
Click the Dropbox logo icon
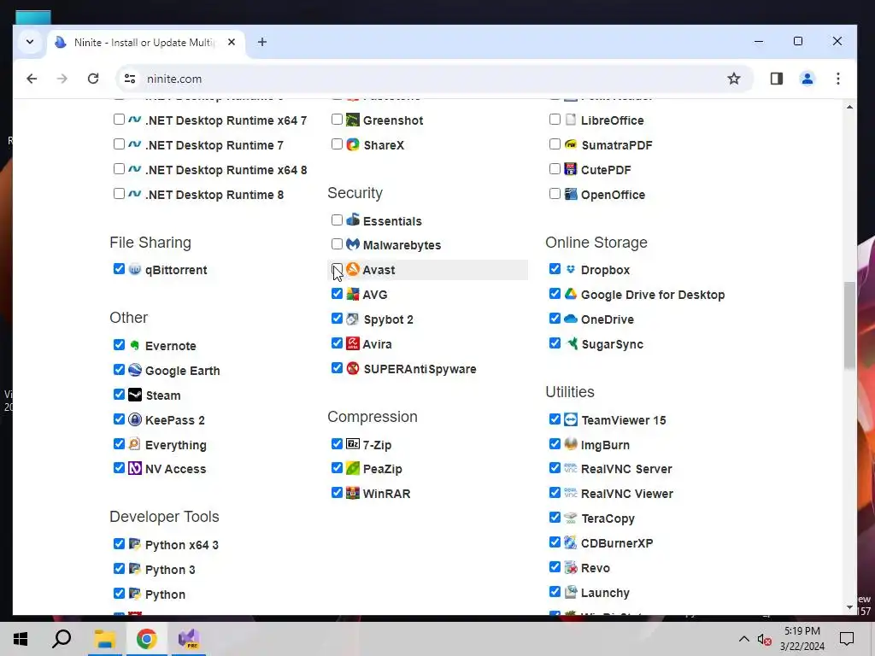point(570,269)
